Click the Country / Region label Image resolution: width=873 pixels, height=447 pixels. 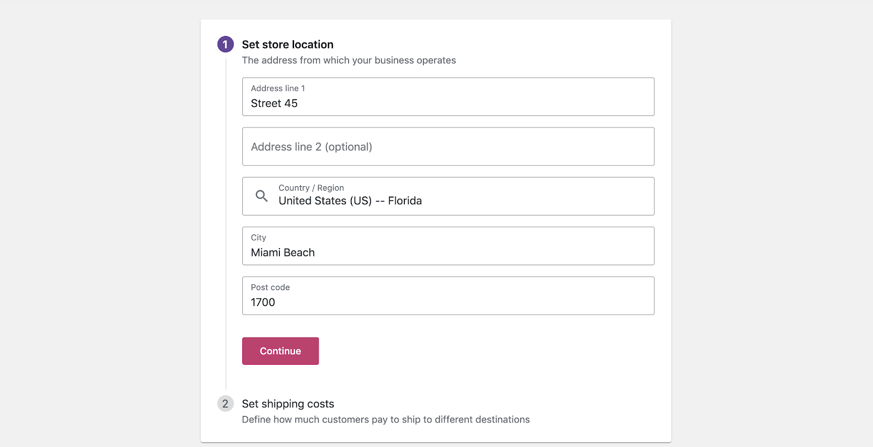(311, 188)
